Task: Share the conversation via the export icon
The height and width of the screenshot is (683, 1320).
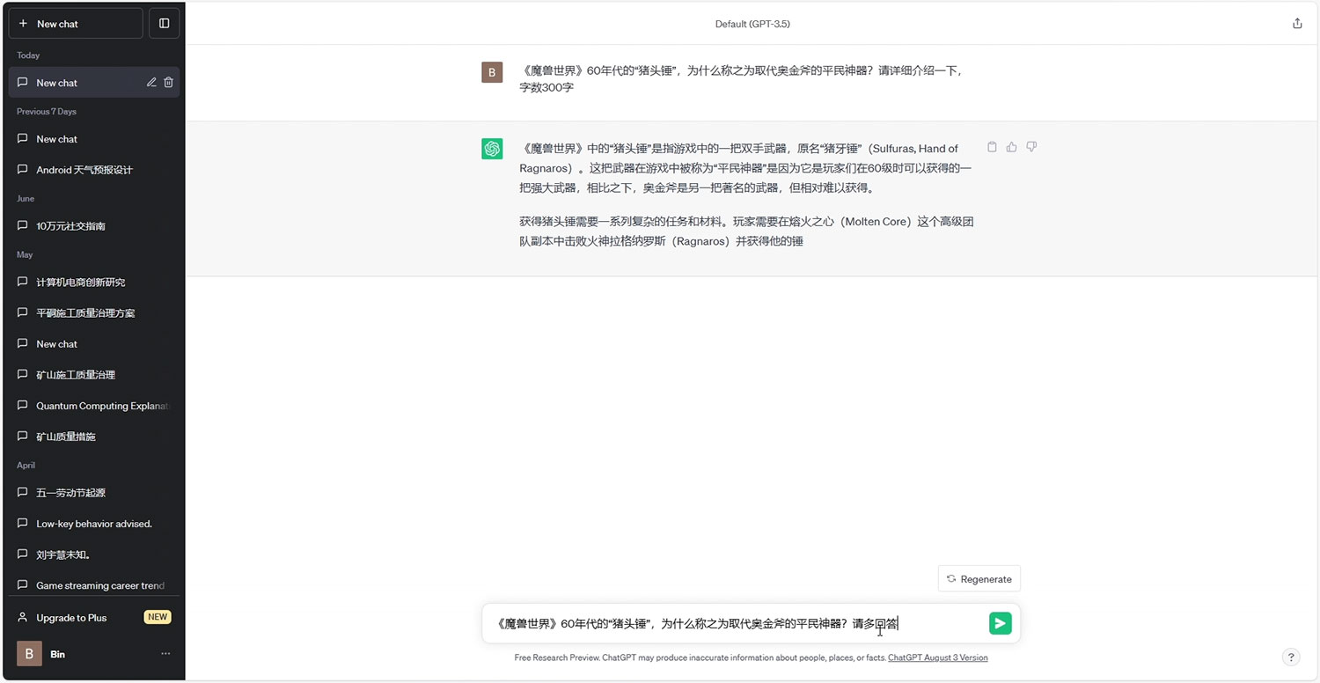Action: [1297, 23]
